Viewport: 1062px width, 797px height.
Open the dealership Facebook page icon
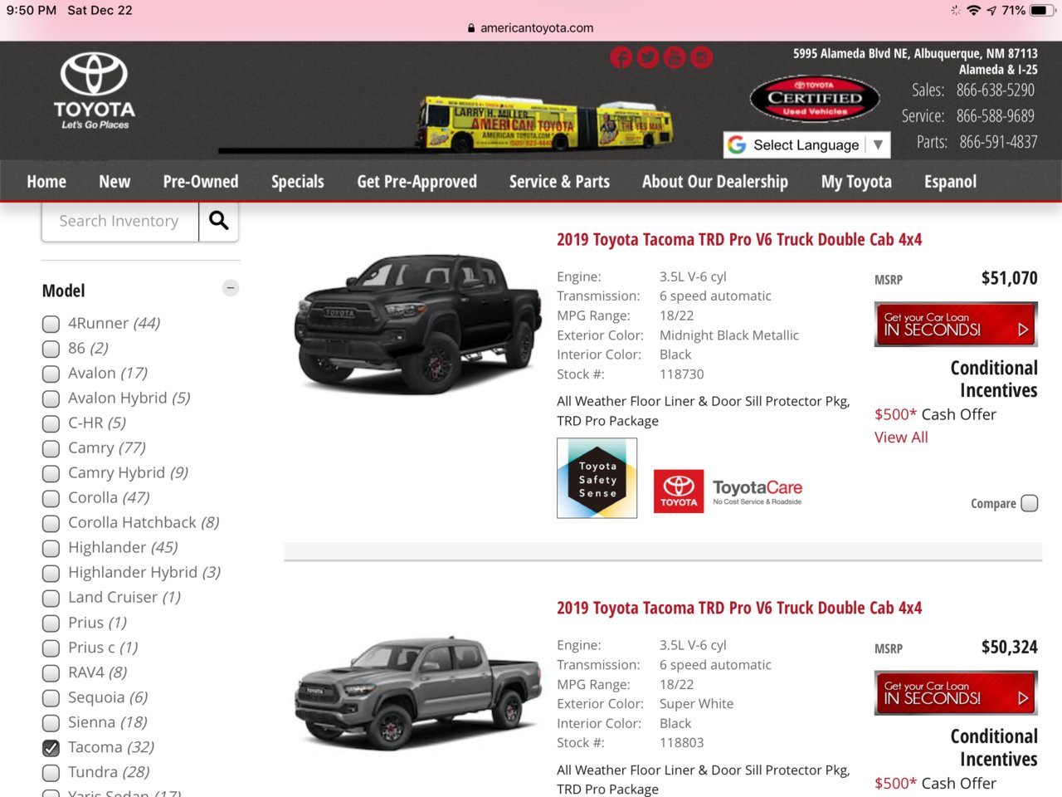pyautogui.click(x=621, y=57)
